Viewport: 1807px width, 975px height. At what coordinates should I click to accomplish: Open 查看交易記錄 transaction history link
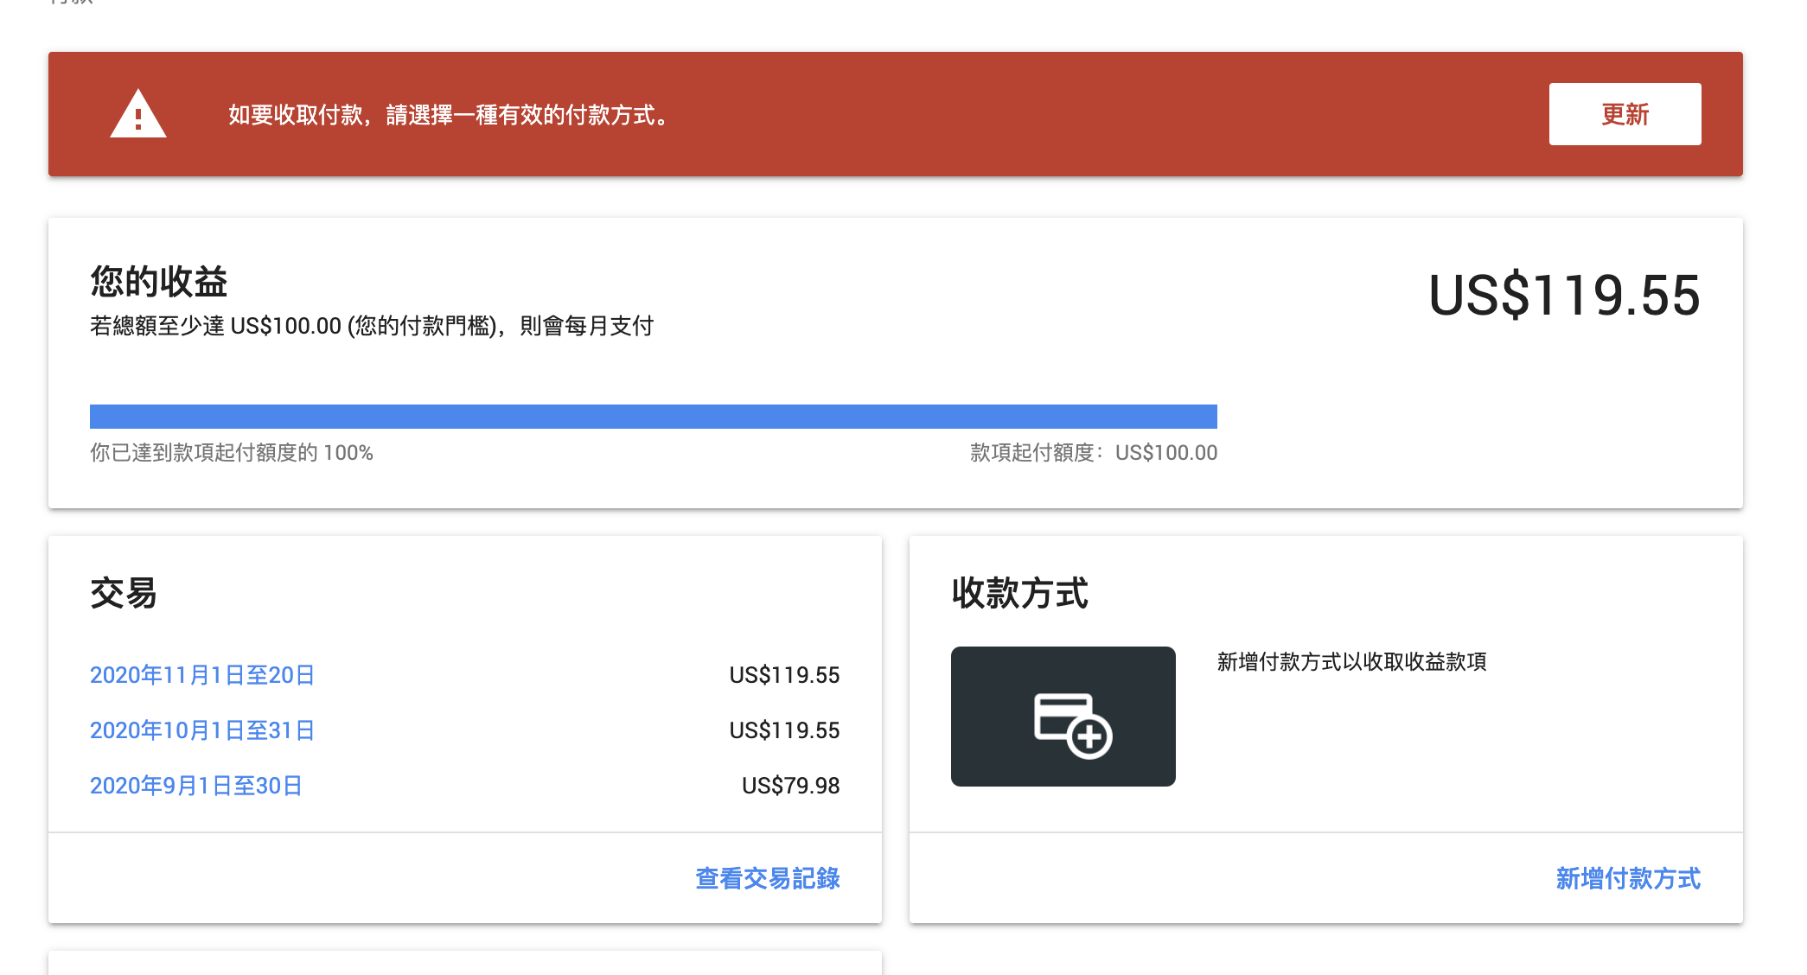click(766, 879)
